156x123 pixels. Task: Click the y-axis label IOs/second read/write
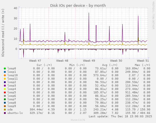tap(3, 33)
